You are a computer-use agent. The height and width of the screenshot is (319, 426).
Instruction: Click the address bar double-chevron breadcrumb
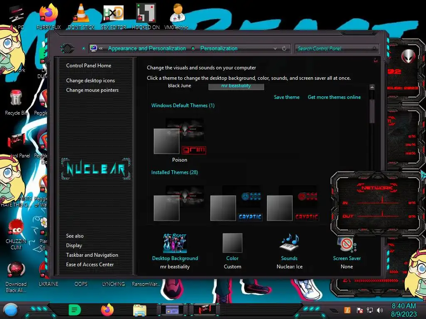pyautogui.click(x=101, y=48)
